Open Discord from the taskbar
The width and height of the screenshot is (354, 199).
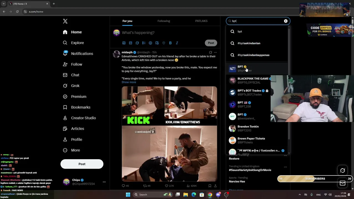218,195
